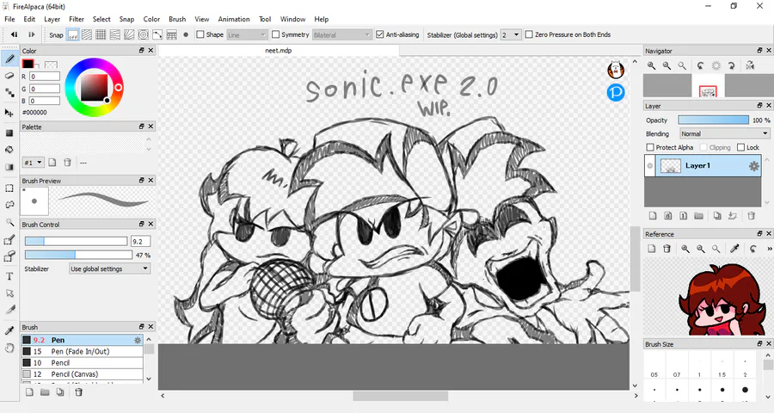Enable Zero Pressure on Both Ends
The height and width of the screenshot is (413, 774).
(529, 34)
